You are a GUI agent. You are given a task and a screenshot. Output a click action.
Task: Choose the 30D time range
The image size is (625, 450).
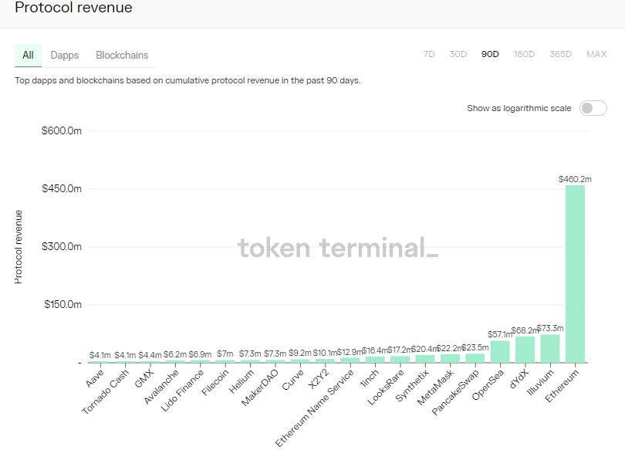pyautogui.click(x=458, y=54)
